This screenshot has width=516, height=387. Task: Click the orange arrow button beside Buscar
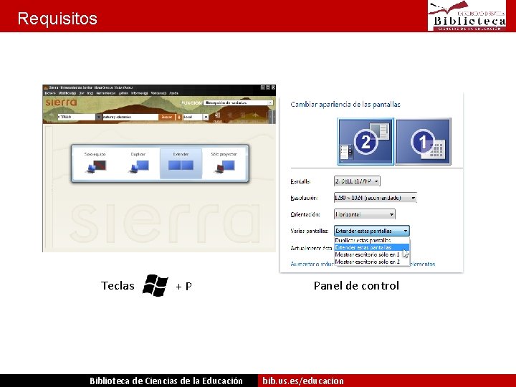coord(179,117)
